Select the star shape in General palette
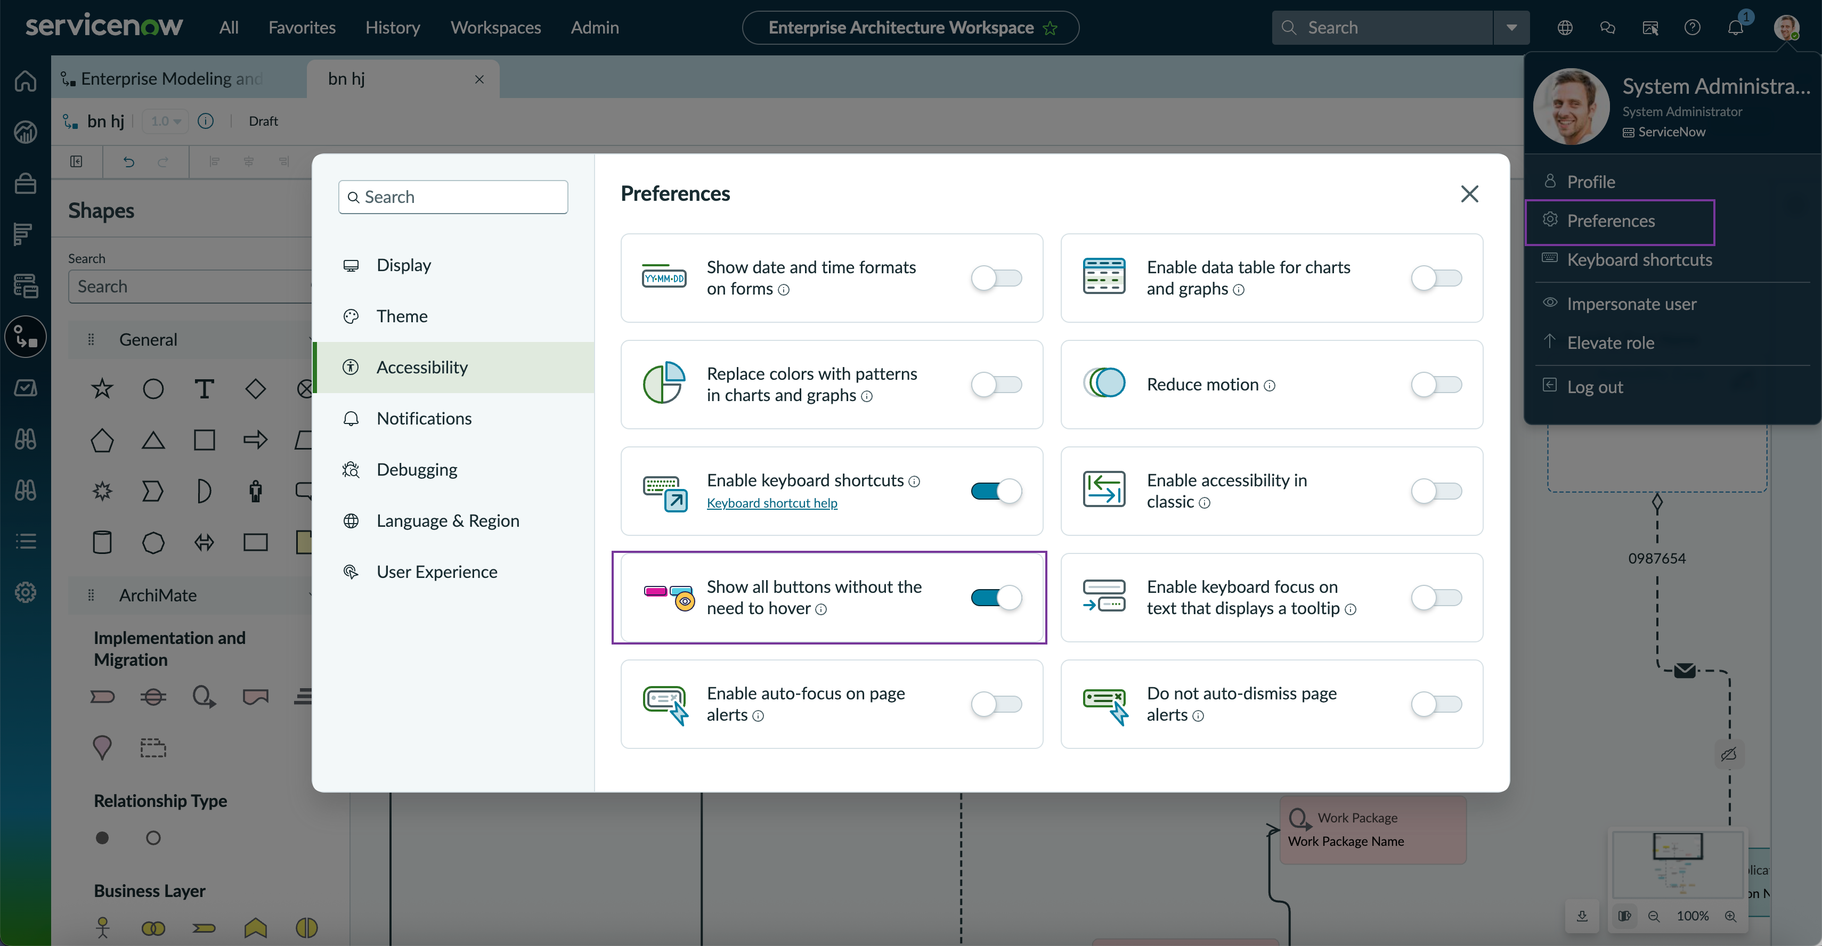The image size is (1822, 946). 102,388
